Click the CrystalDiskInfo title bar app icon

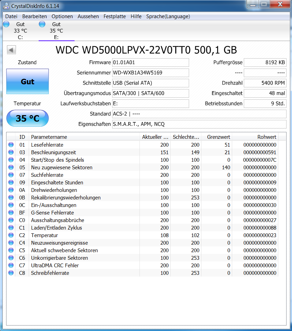click(6, 6)
